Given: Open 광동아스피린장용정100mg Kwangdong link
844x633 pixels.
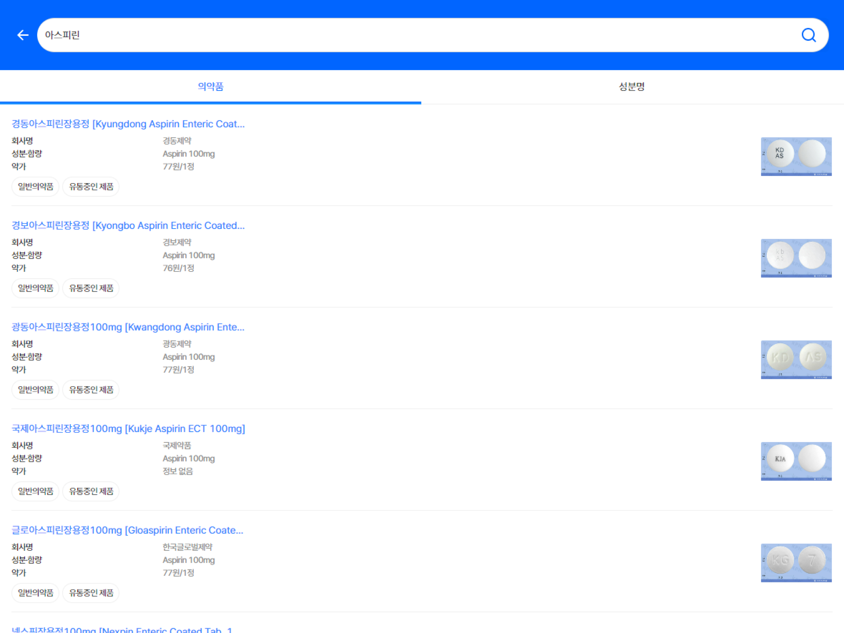Looking at the screenshot, I should pos(128,327).
